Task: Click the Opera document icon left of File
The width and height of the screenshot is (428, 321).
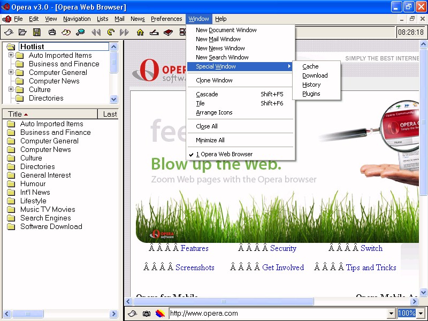Action: click(x=6, y=19)
